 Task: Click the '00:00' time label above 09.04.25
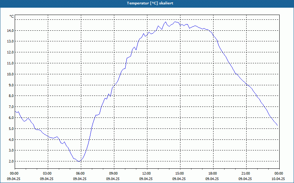point(14,173)
